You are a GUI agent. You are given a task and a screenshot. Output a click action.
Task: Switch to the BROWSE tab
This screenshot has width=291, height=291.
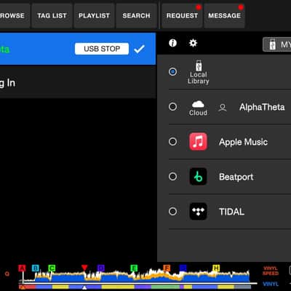point(15,16)
